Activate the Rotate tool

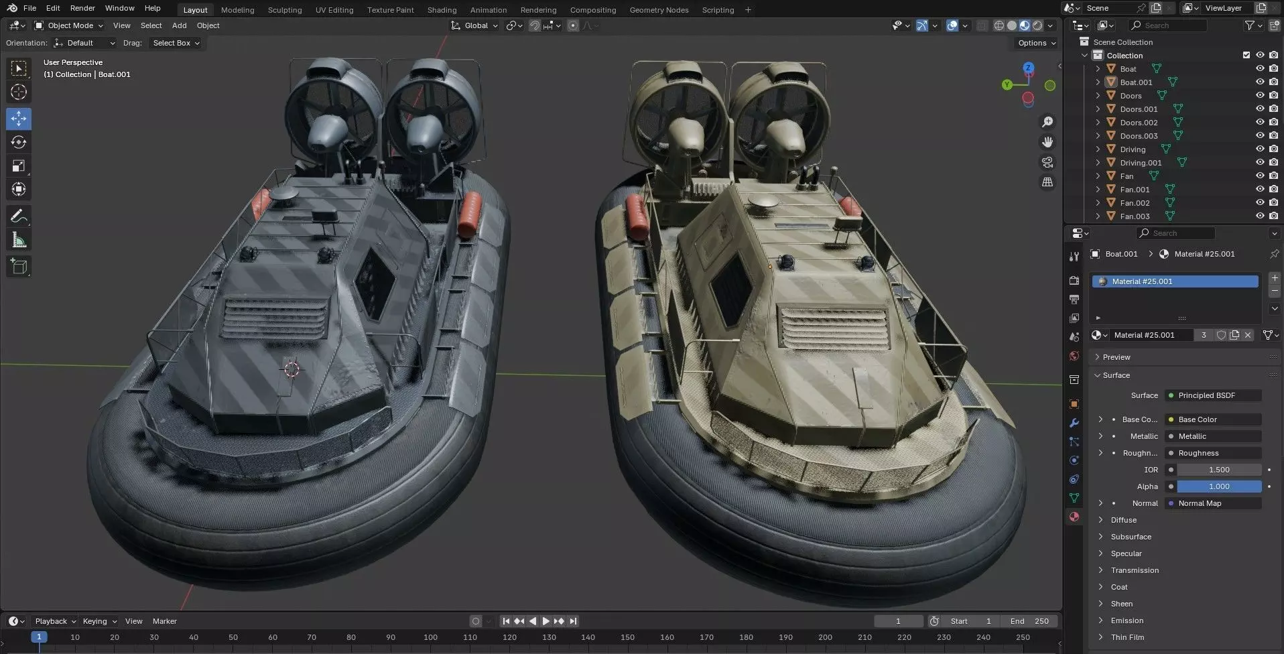coord(19,142)
